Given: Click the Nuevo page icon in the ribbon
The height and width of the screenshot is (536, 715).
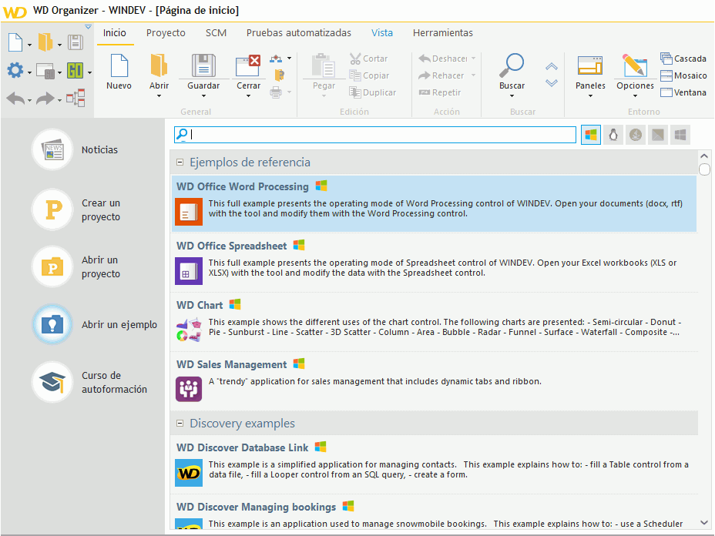Looking at the screenshot, I should pyautogui.click(x=119, y=65).
